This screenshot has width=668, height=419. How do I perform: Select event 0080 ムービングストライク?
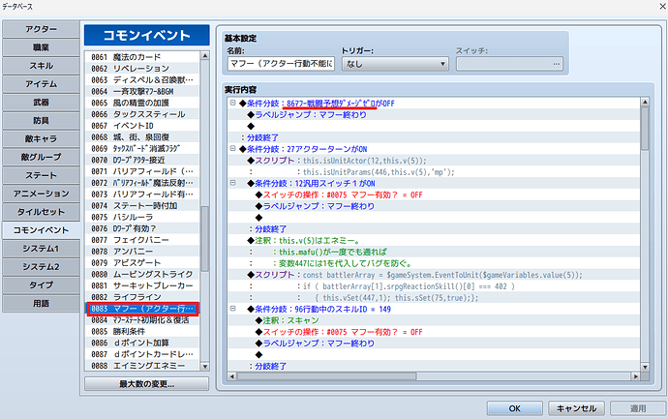tap(142, 274)
